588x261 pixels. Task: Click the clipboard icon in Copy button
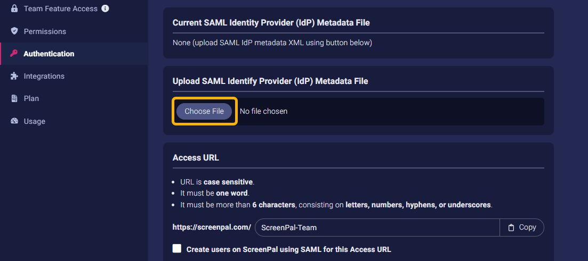[x=511, y=228]
